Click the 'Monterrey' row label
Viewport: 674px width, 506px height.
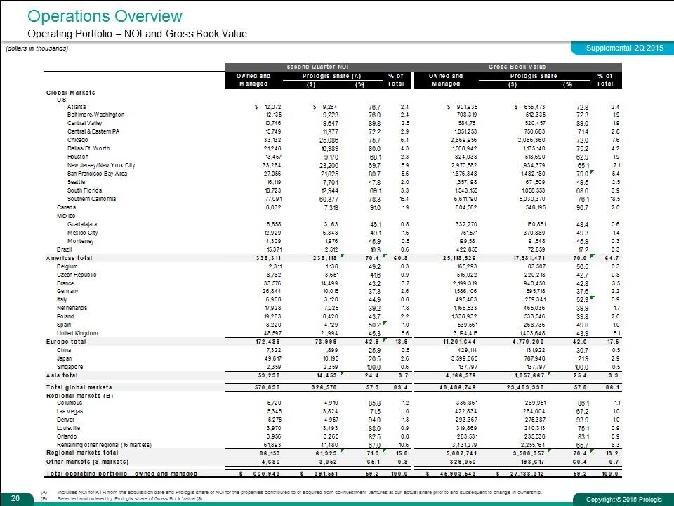80,241
